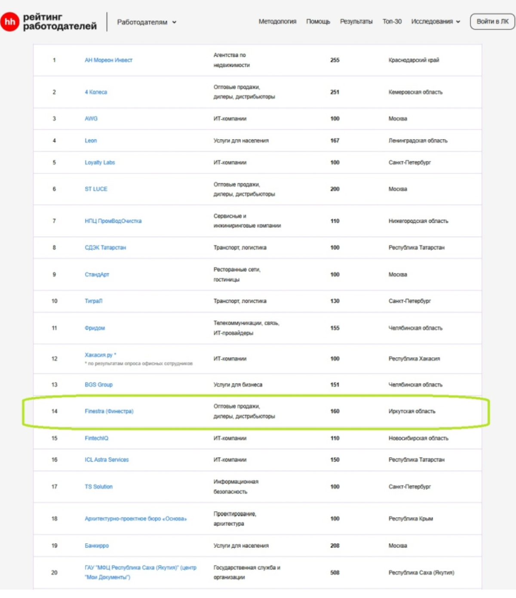
Task: Follow the Loyalty Labs link
Action: pos(100,163)
